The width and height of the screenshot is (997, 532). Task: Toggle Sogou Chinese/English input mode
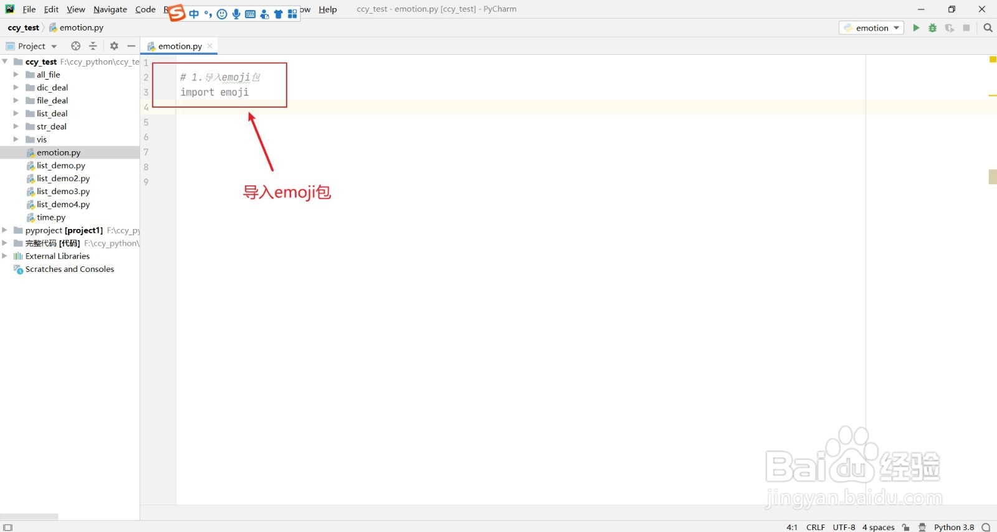click(x=194, y=14)
